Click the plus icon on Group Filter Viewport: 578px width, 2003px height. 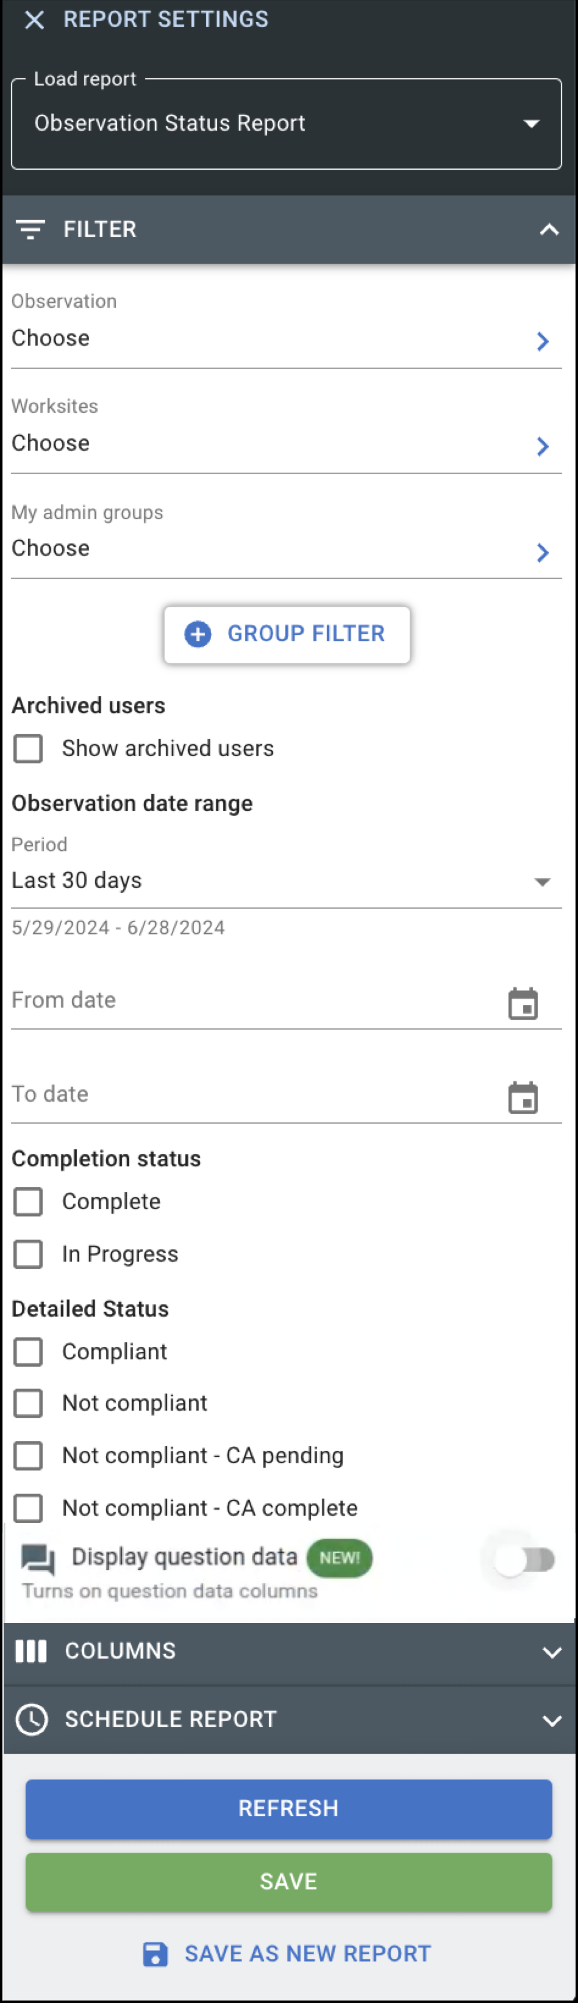(198, 634)
